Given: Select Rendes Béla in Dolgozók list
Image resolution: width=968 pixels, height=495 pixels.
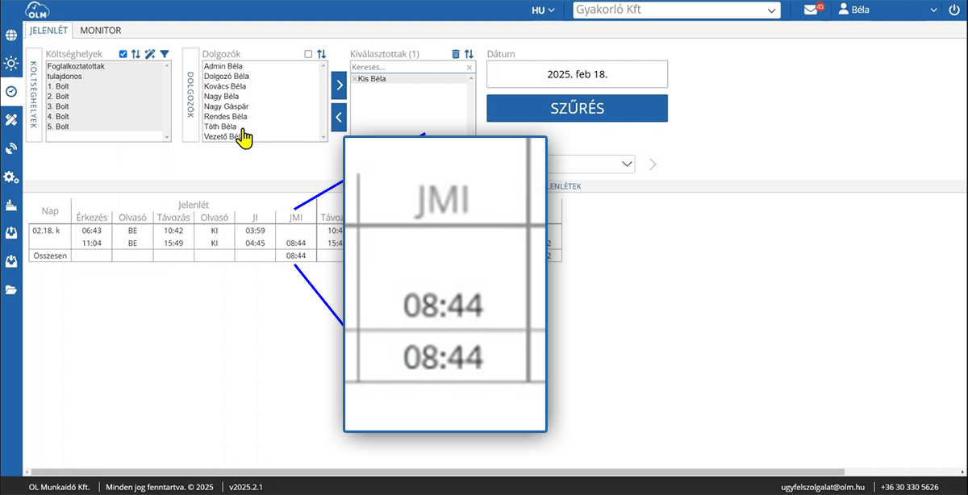Looking at the screenshot, I should (261, 117).
